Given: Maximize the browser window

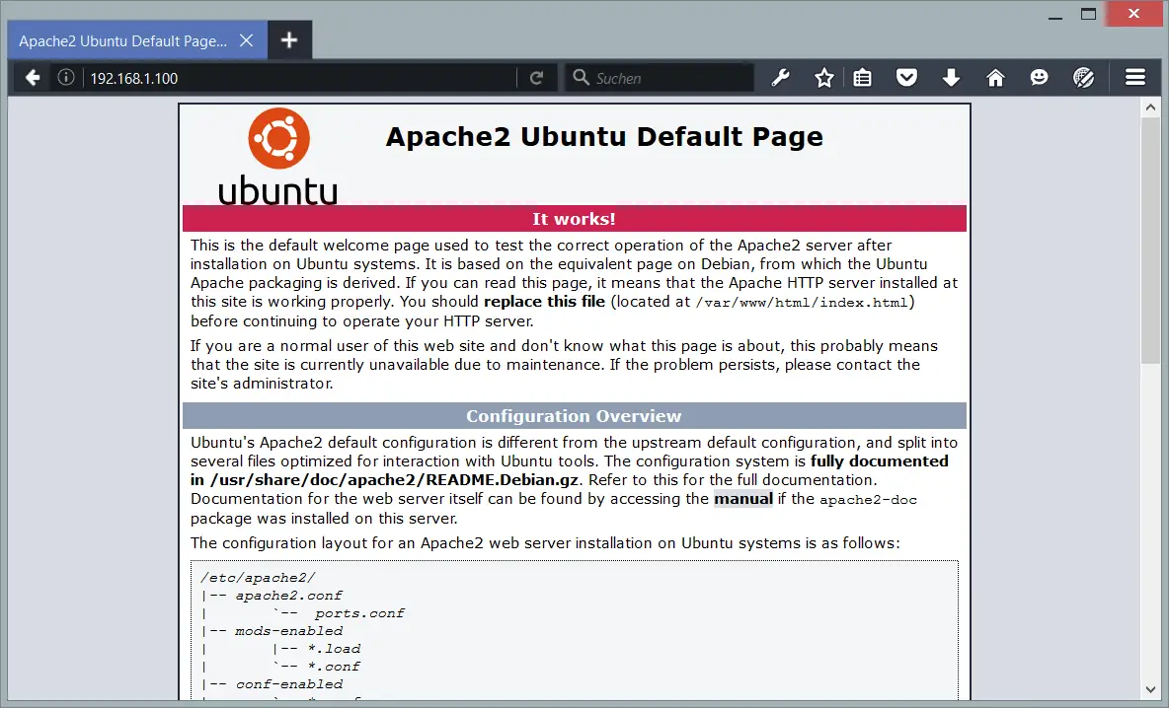Looking at the screenshot, I should tap(1088, 14).
